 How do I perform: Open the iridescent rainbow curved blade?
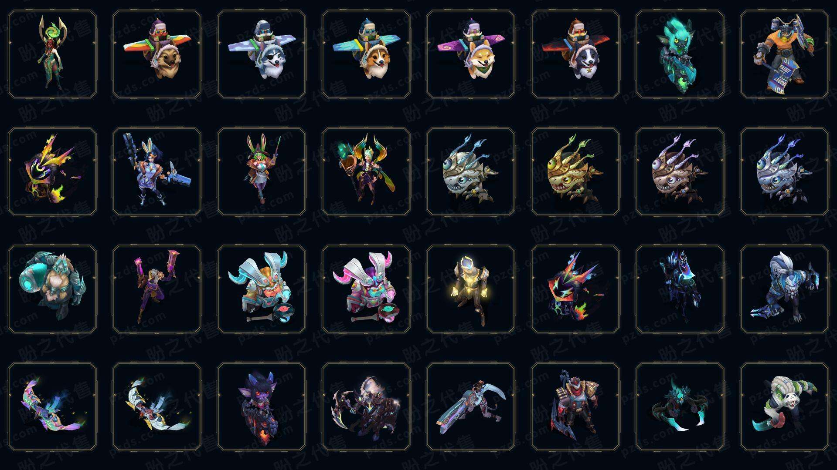(52, 406)
